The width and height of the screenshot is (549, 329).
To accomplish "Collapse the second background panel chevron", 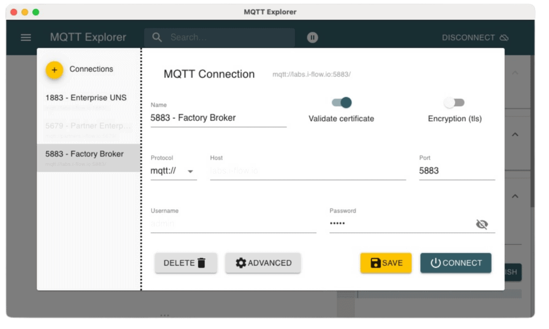I will (x=515, y=135).
